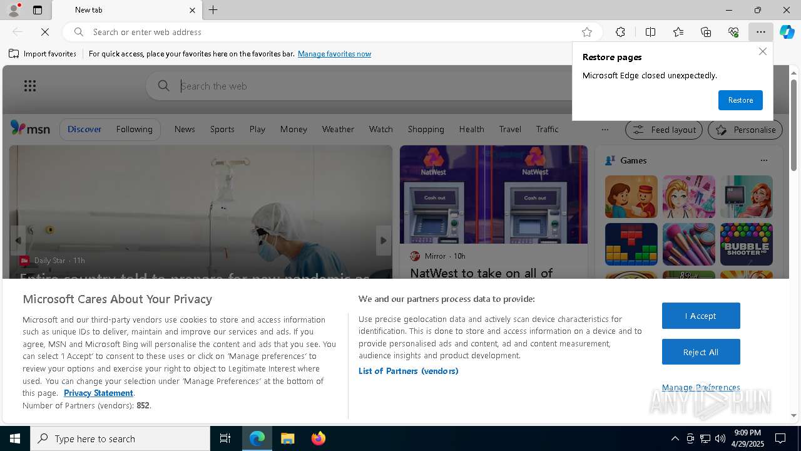This screenshot has width=801, height=451.
Task: Open the Shopping category
Action: point(426,129)
